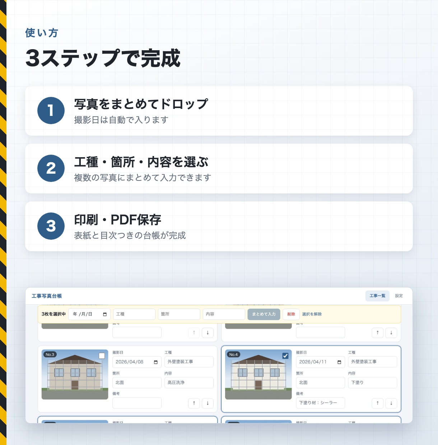The image size is (438, 445).
Task: Click the 備考 field in the card above No.4
Action: (320, 333)
